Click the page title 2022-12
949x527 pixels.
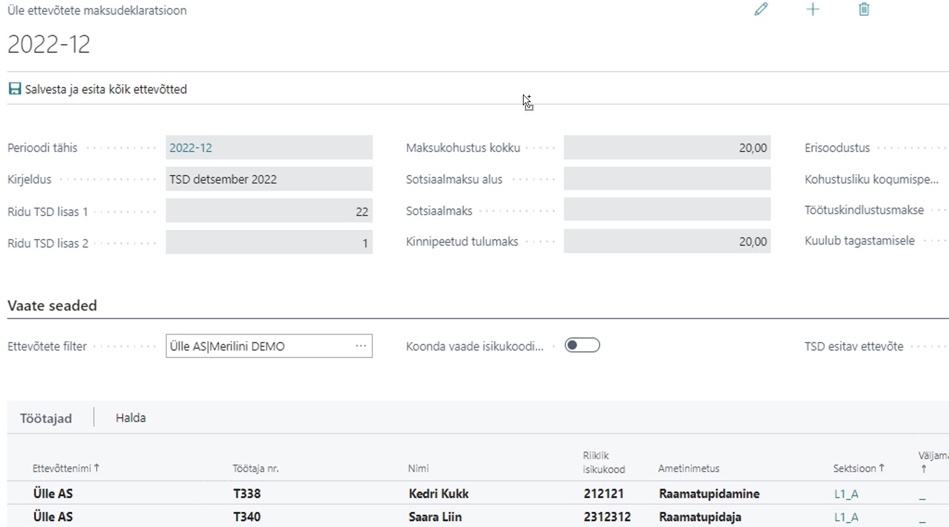(x=49, y=44)
